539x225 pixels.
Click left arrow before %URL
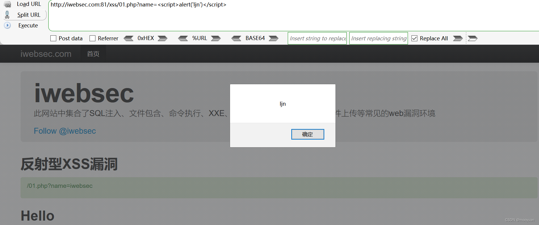point(183,38)
